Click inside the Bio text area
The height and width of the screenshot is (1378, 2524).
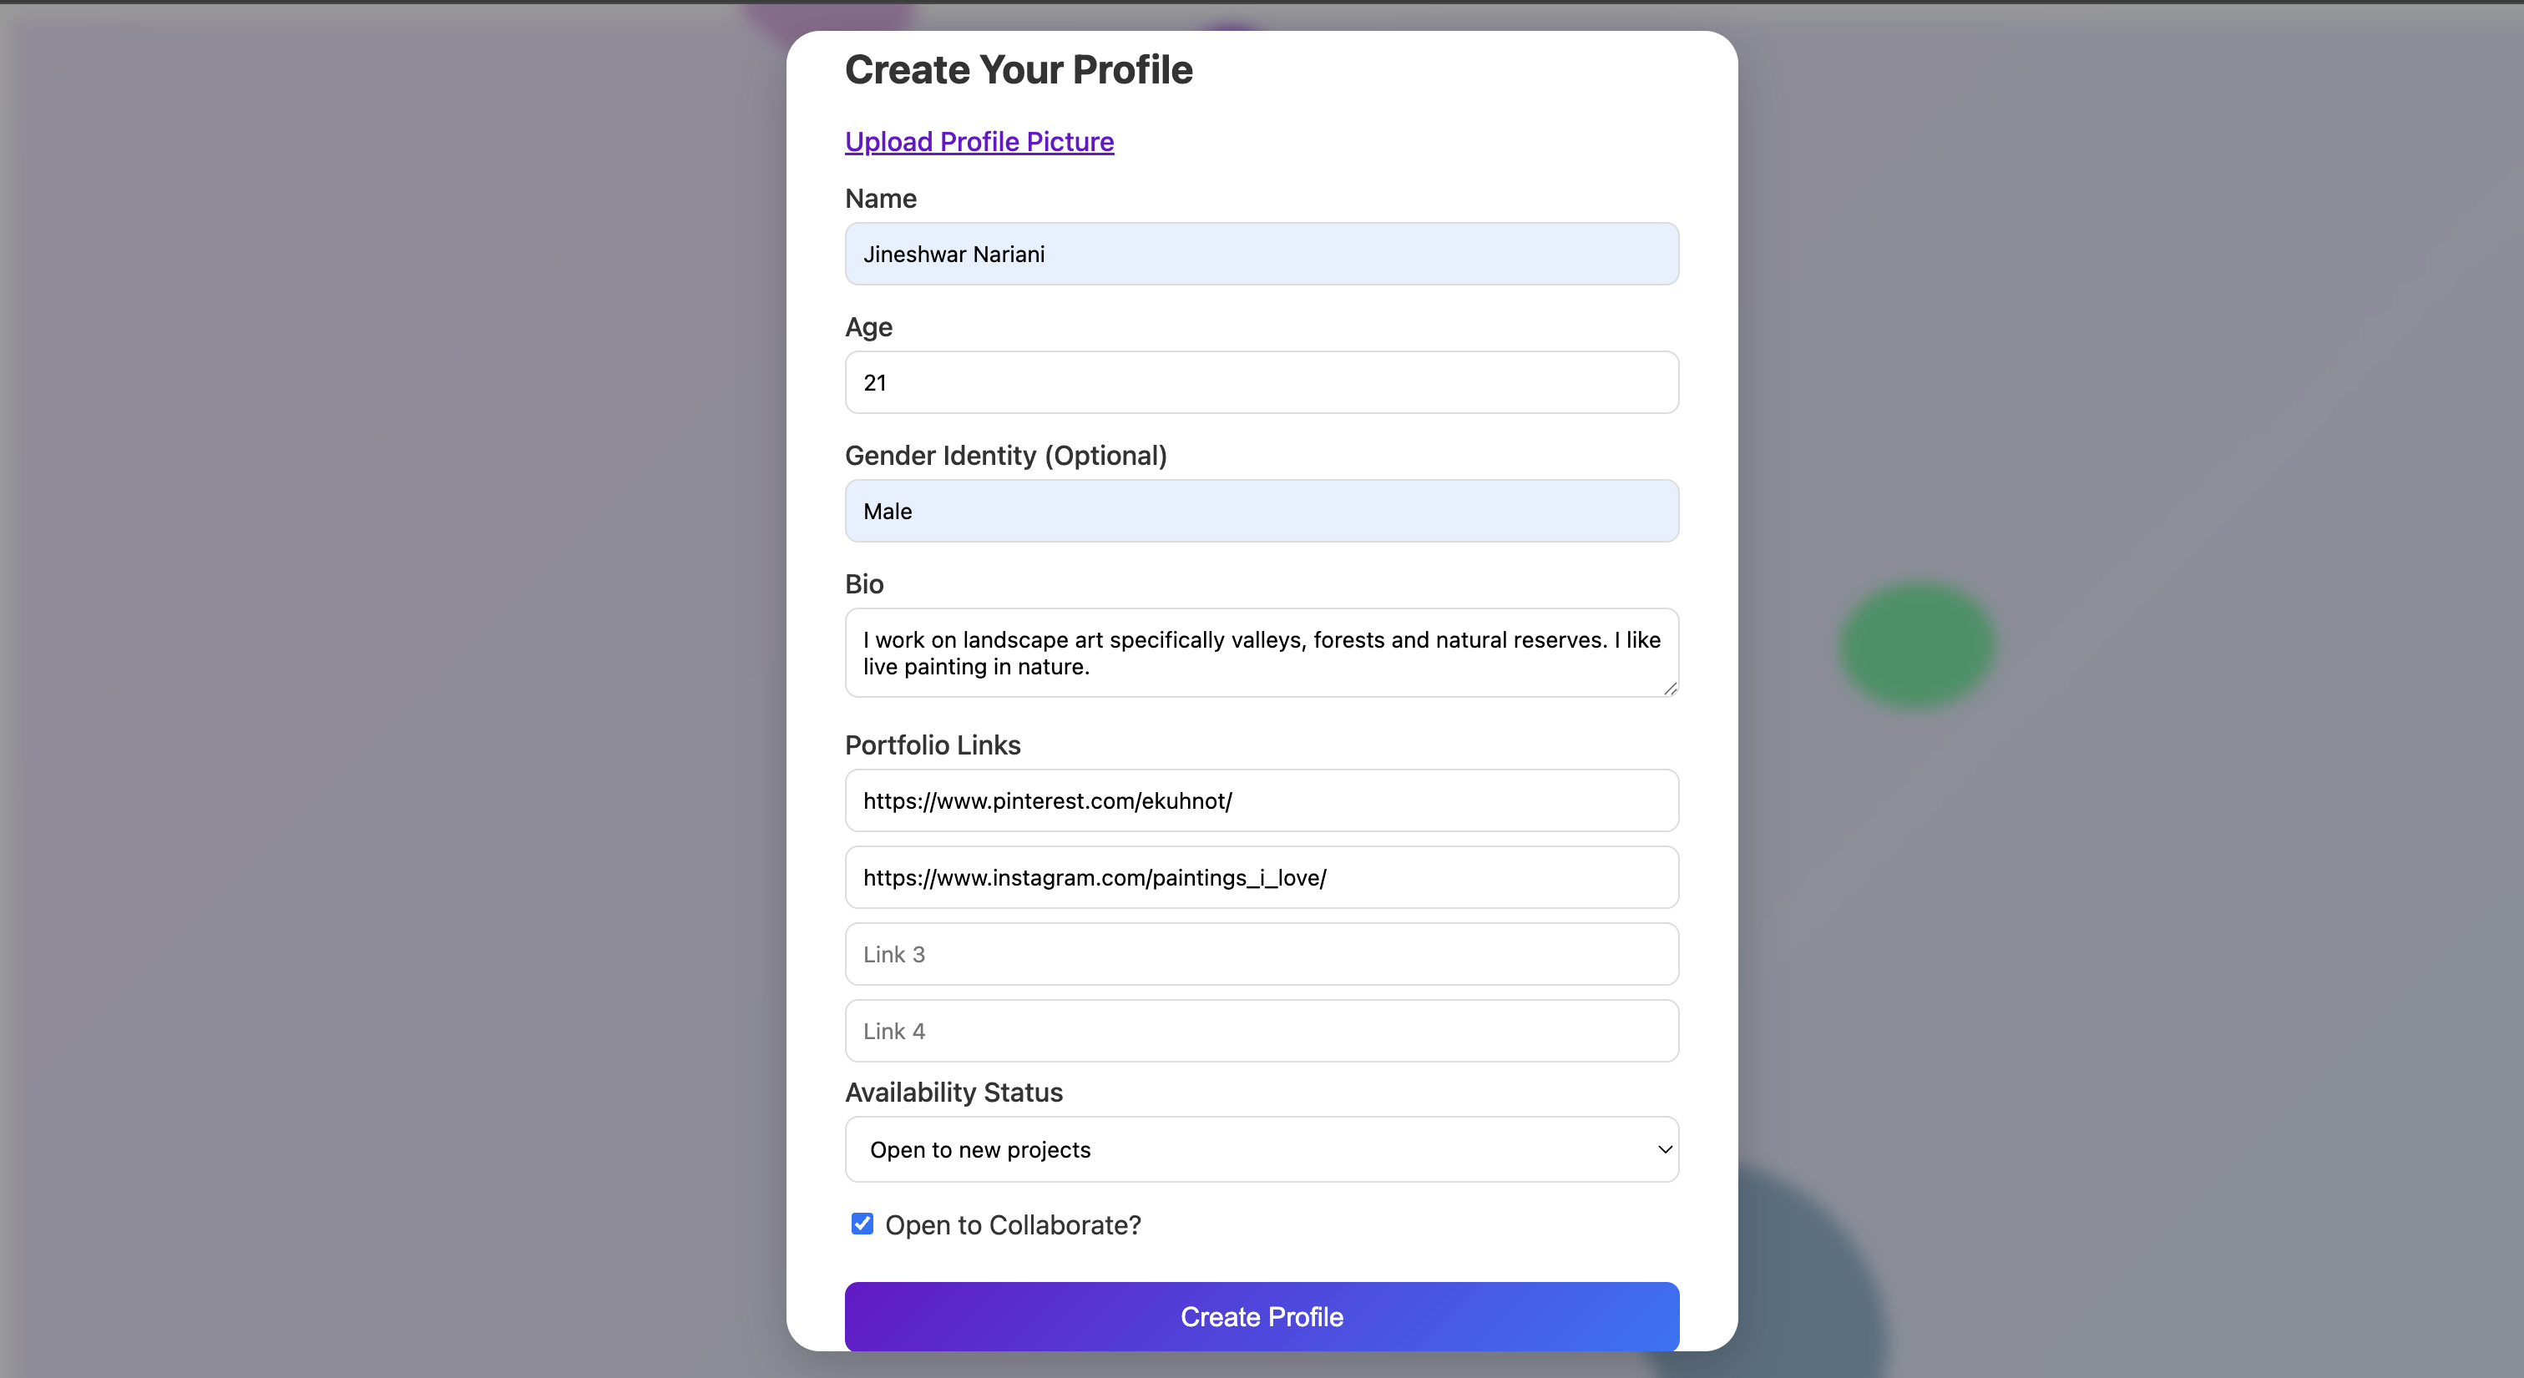coord(1261,652)
